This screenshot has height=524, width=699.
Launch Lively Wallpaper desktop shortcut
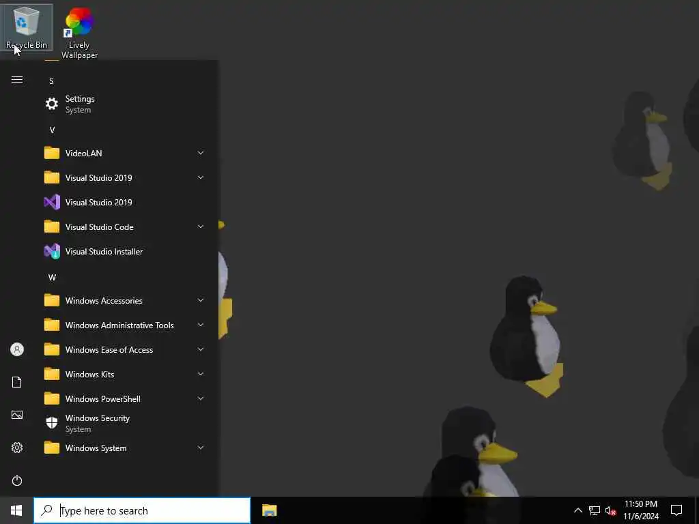point(79,33)
